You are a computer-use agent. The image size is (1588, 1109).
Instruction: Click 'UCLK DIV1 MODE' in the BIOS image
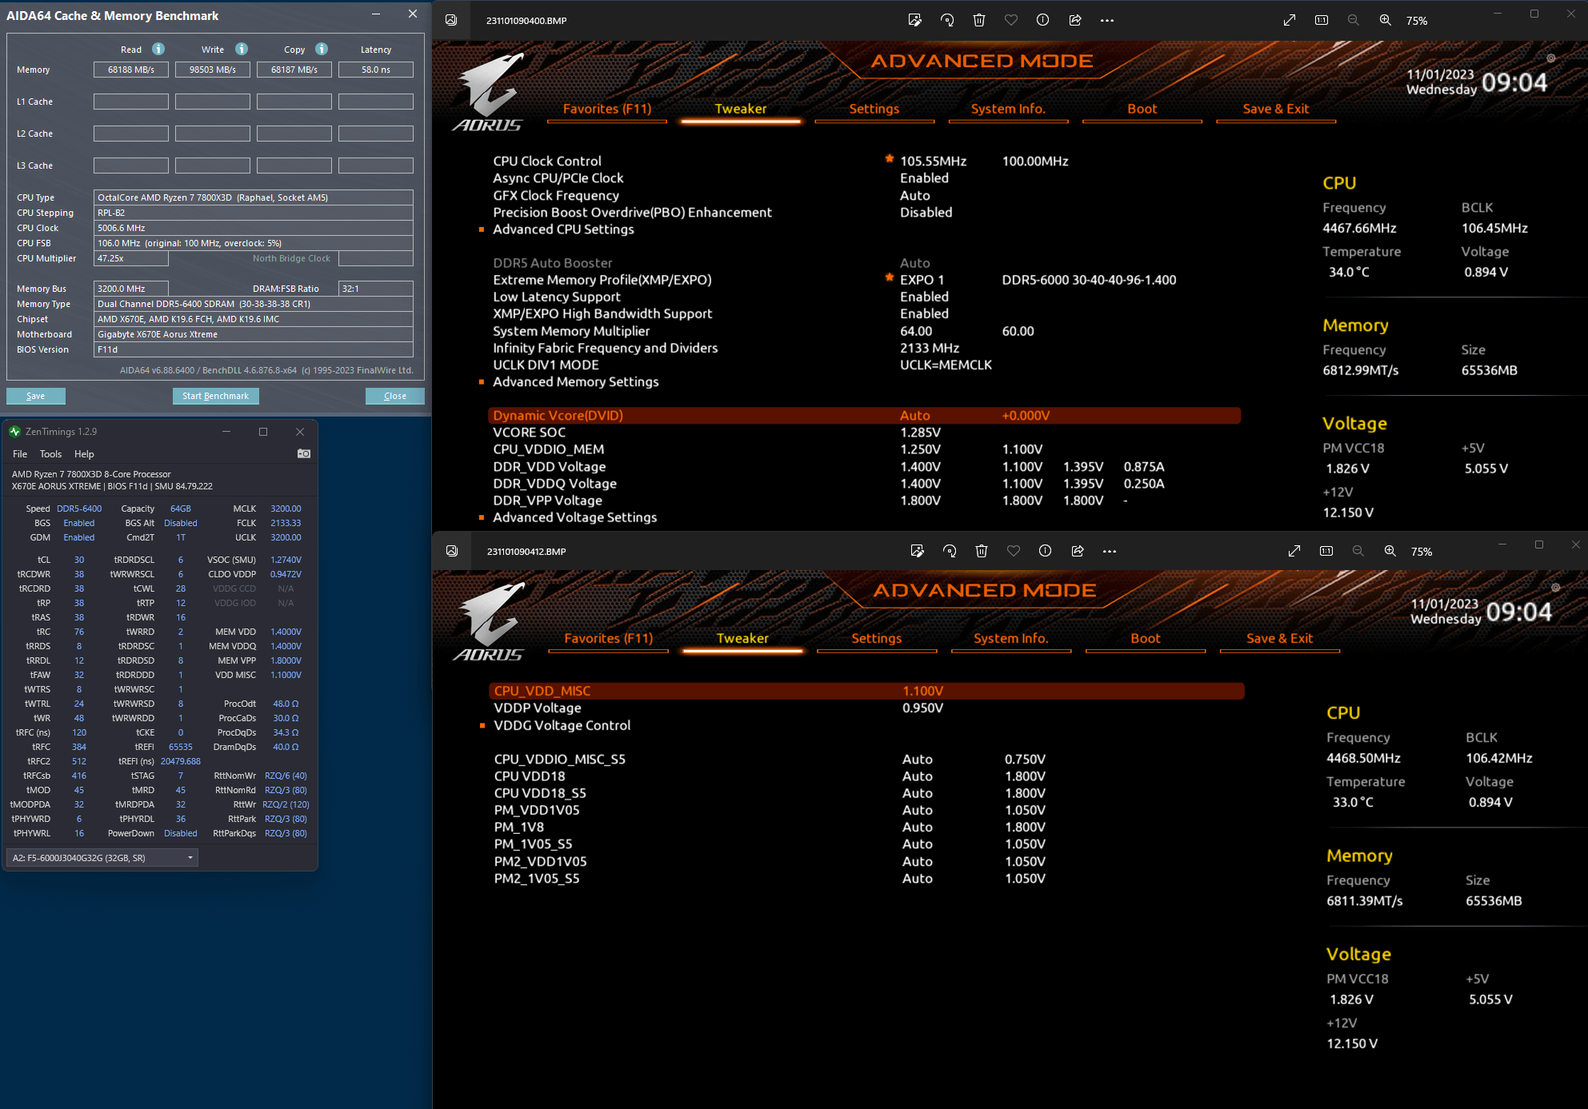pos(546,365)
